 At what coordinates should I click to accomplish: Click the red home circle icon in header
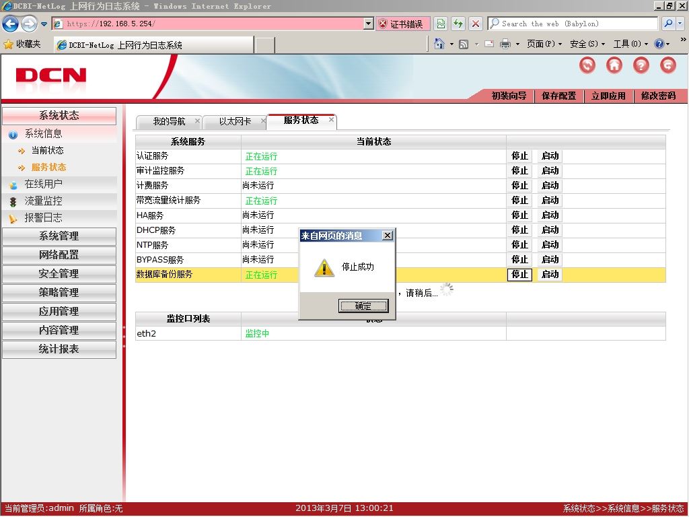(x=614, y=65)
